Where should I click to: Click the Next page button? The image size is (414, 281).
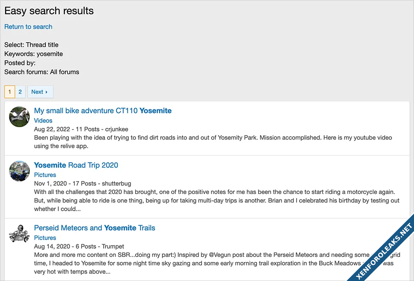pyautogui.click(x=40, y=92)
